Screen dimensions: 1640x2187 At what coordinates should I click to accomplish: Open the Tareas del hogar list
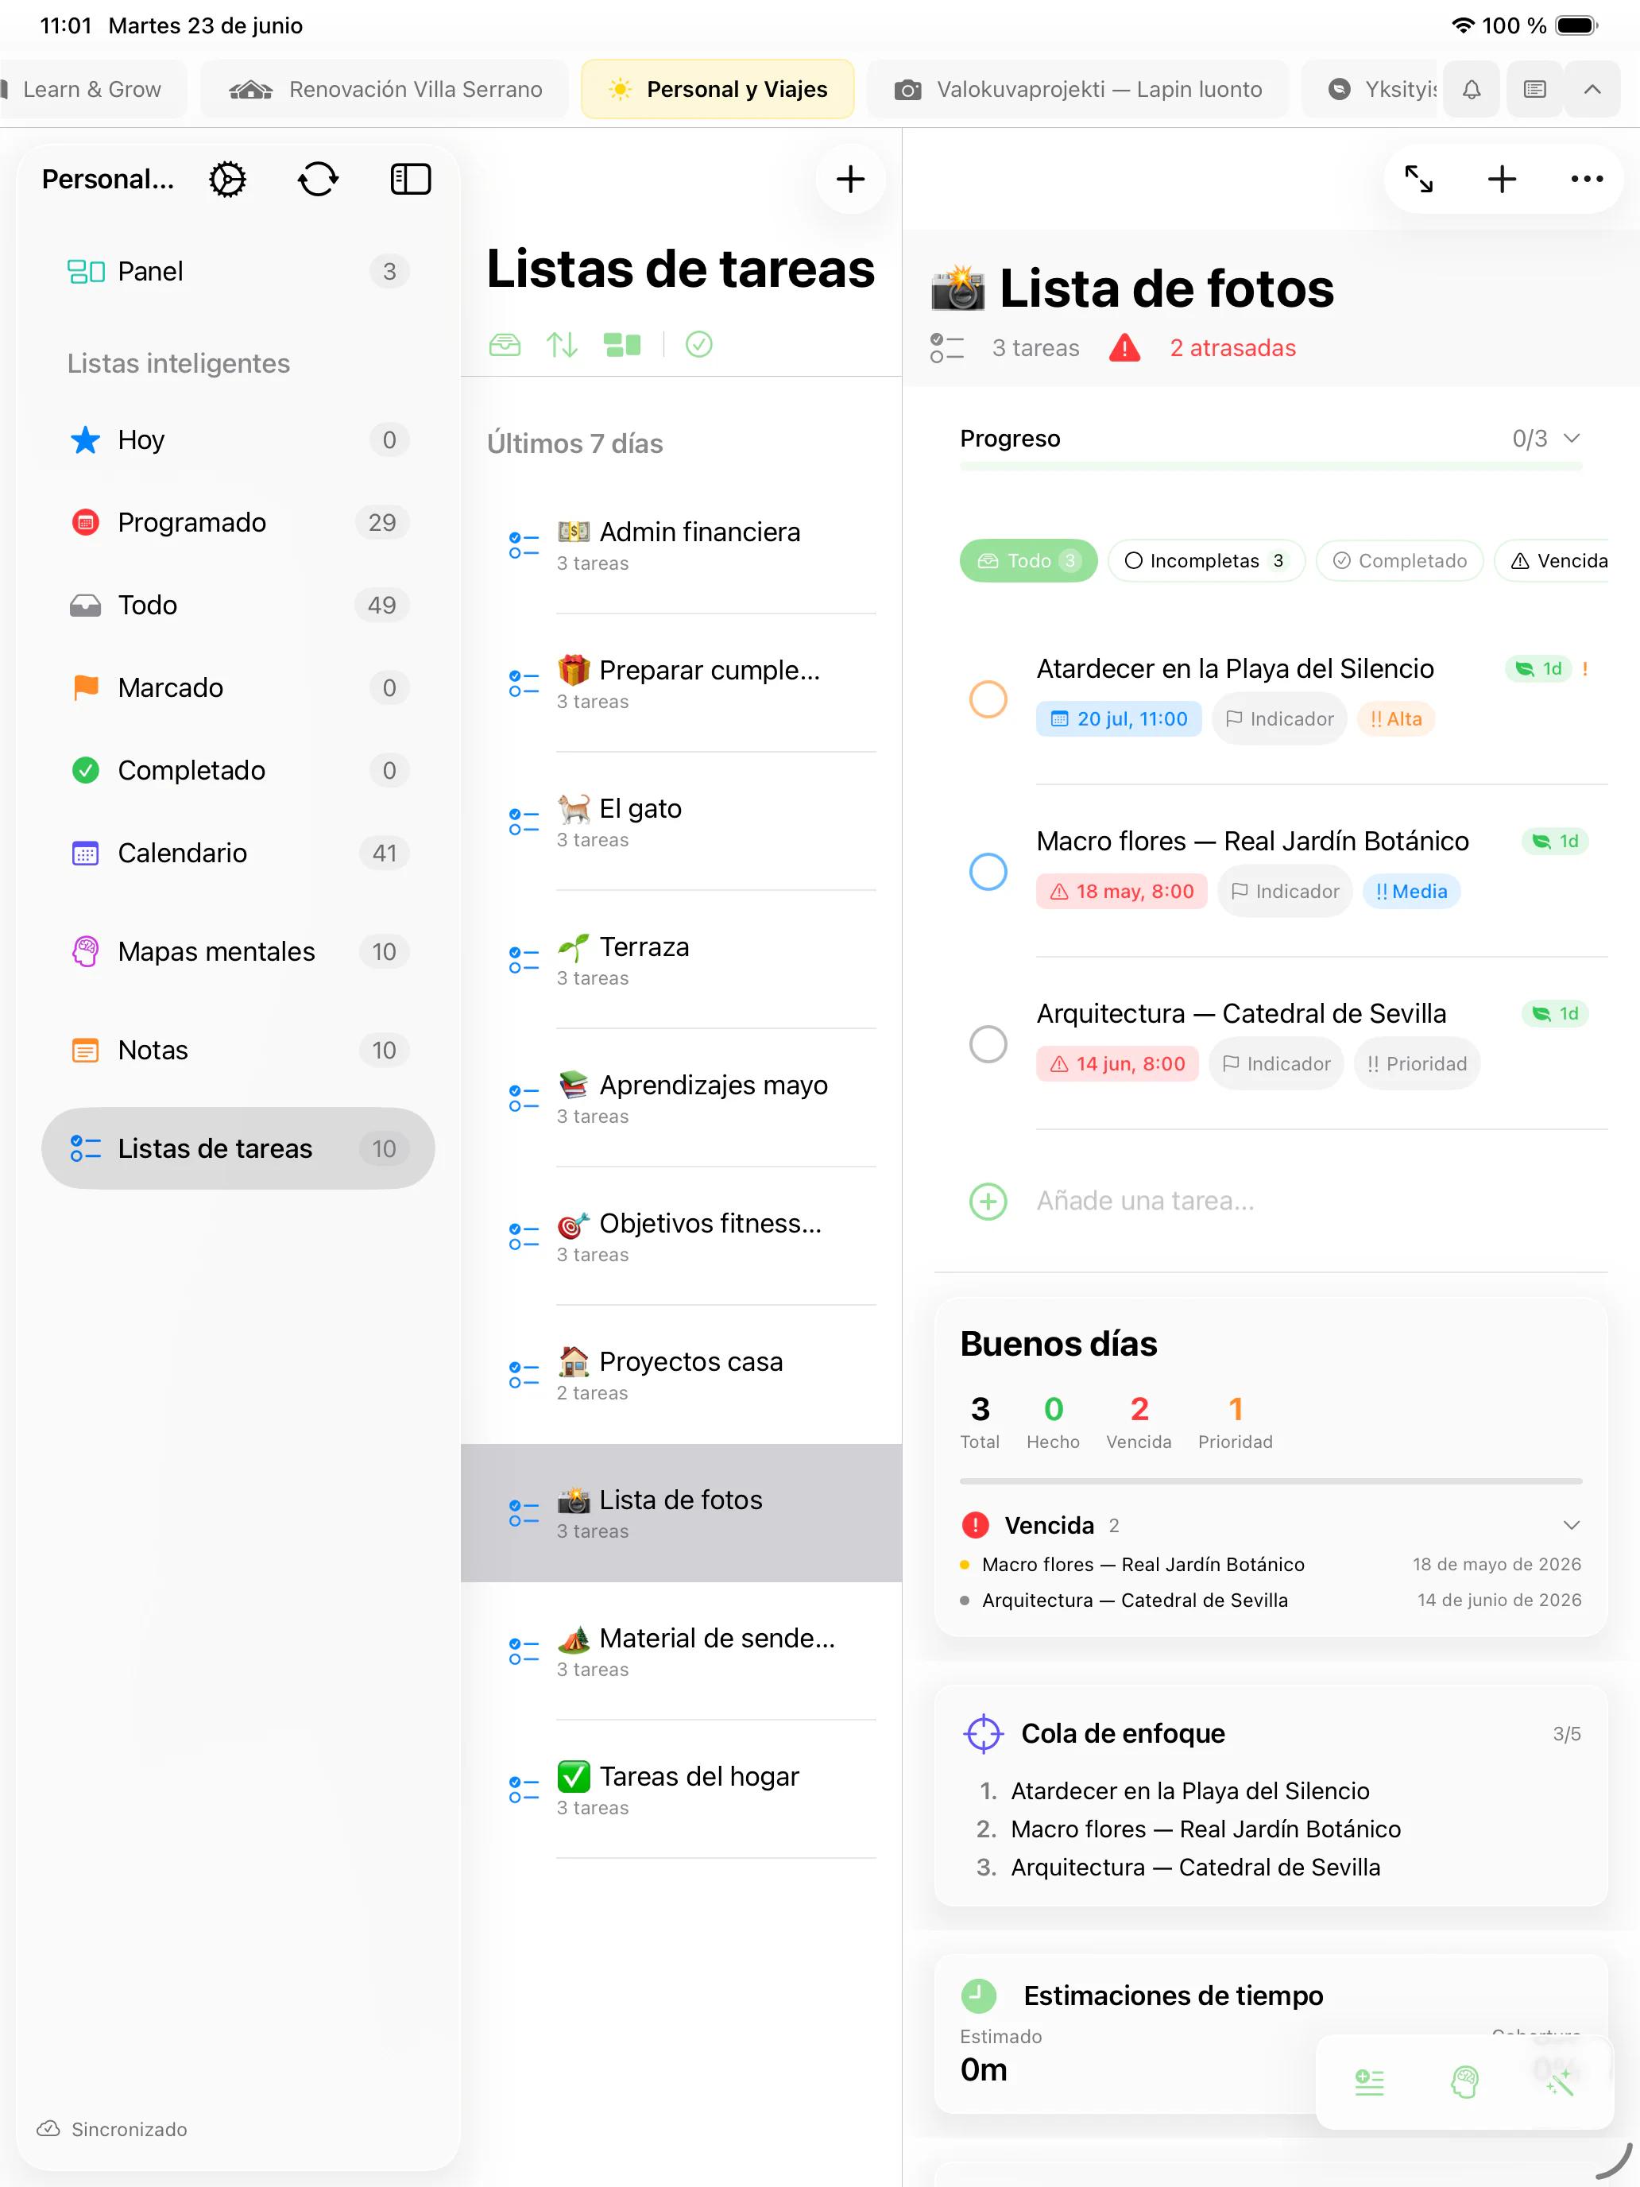(x=682, y=1790)
